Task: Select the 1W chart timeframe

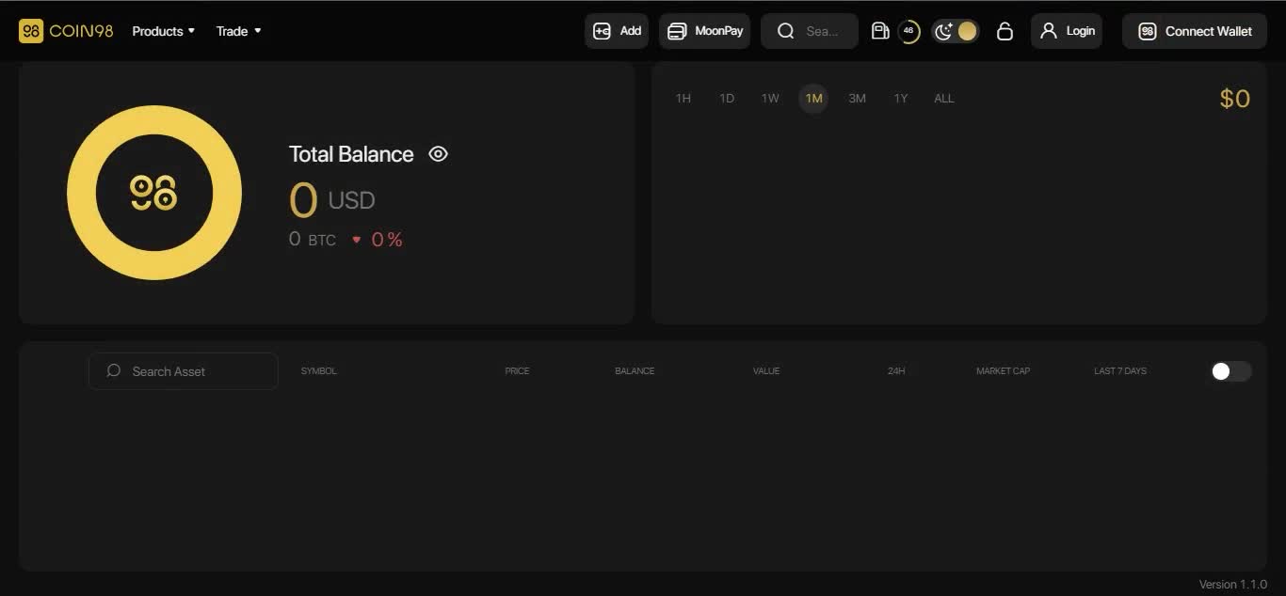Action: tap(770, 99)
